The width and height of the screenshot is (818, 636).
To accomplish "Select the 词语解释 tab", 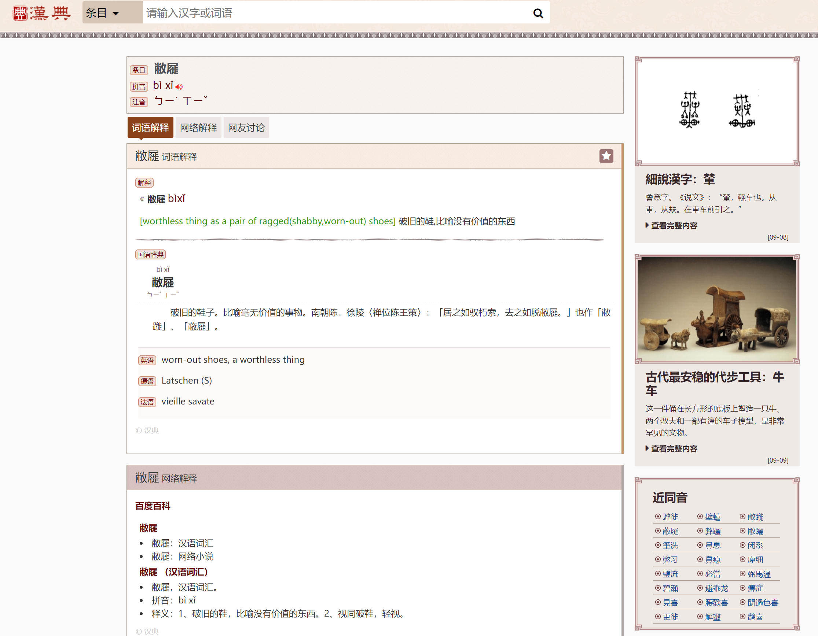I will coord(150,127).
